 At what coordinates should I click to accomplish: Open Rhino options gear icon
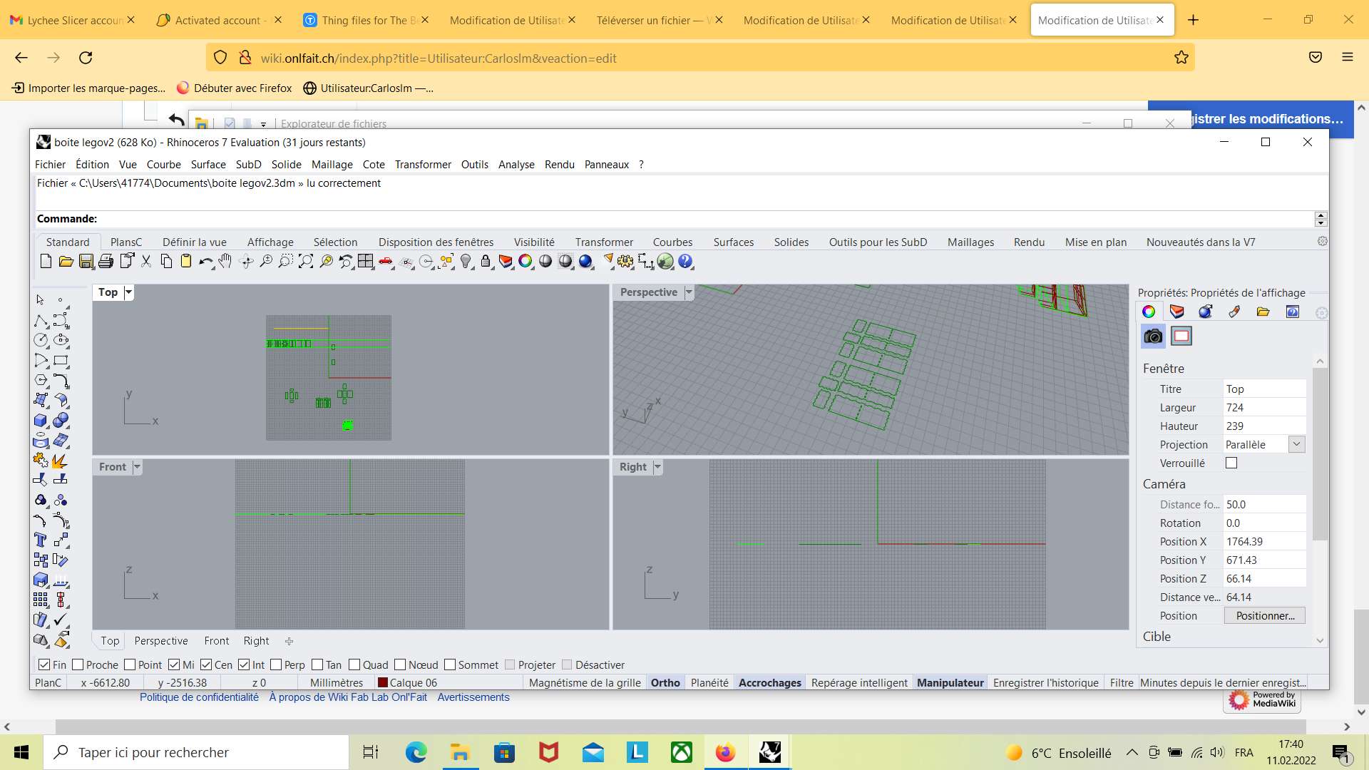point(625,262)
